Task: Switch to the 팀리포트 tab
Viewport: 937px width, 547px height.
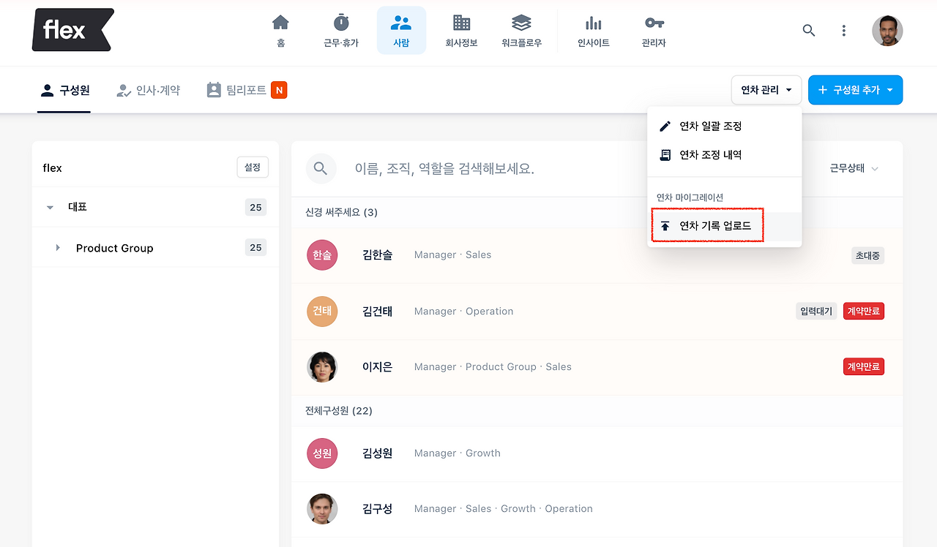Action: 236,90
